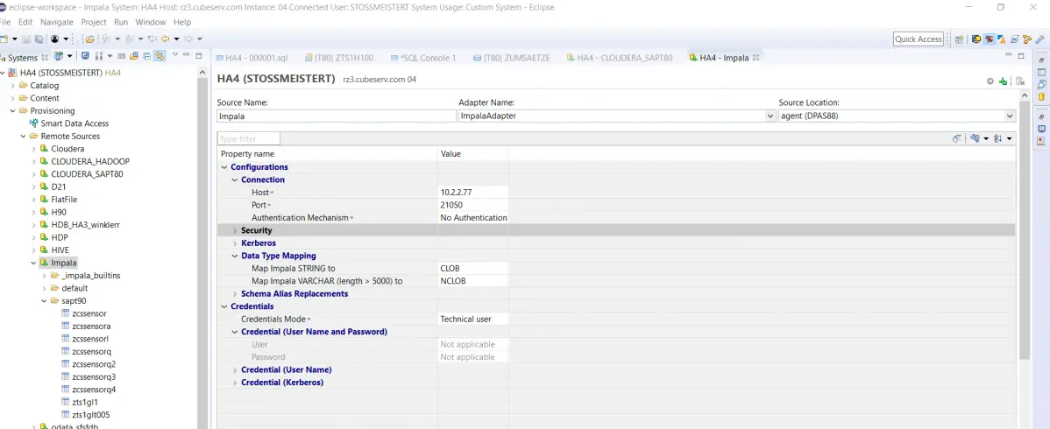The image size is (1050, 429).
Task: Click the No Authentication mechanism value
Action: pyautogui.click(x=473, y=217)
